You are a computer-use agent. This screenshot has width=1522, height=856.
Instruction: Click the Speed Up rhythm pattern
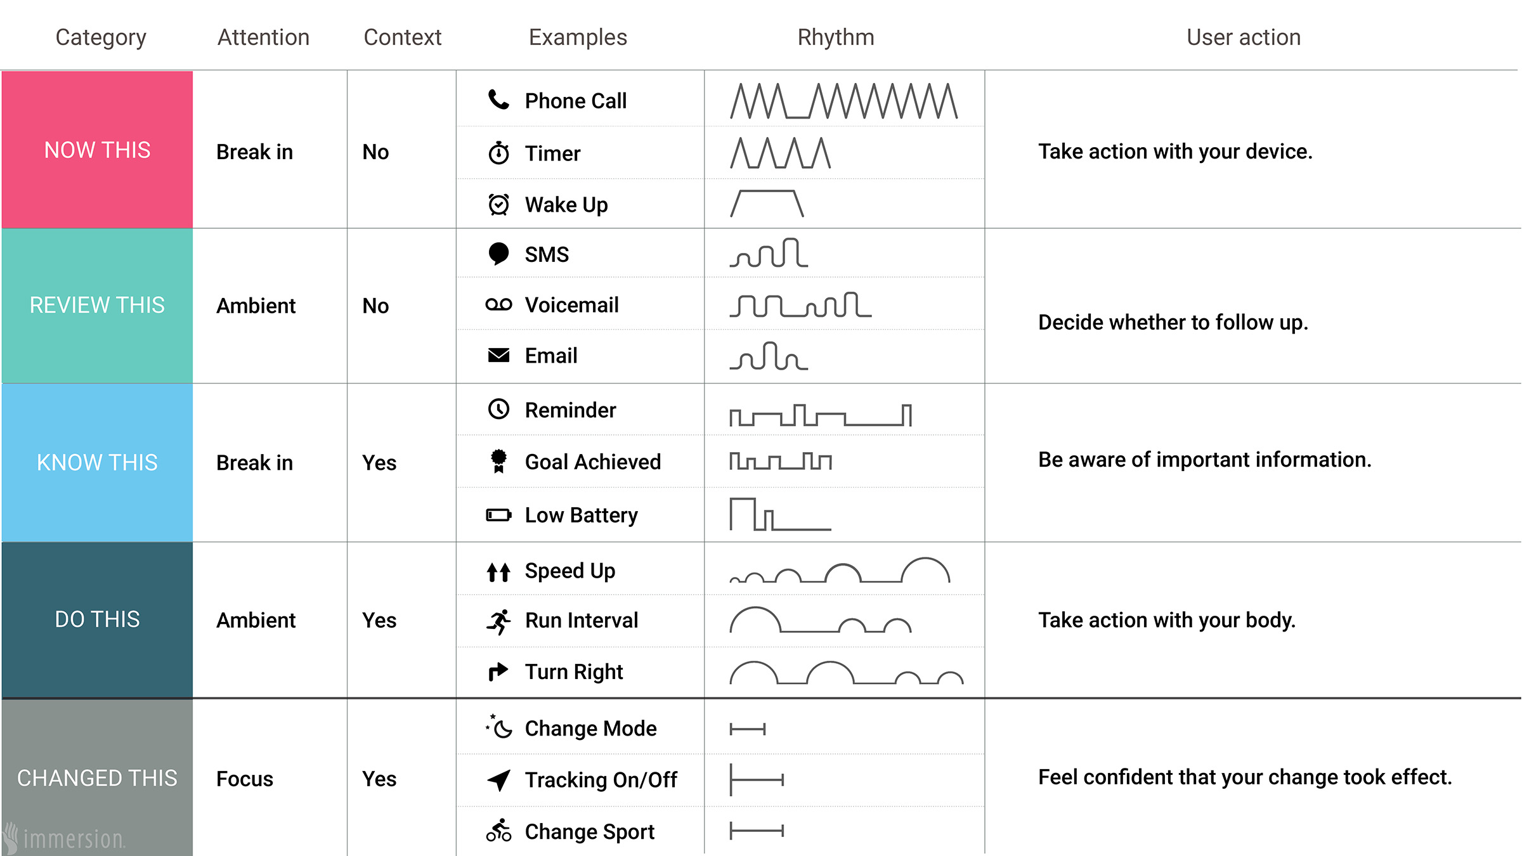840,570
